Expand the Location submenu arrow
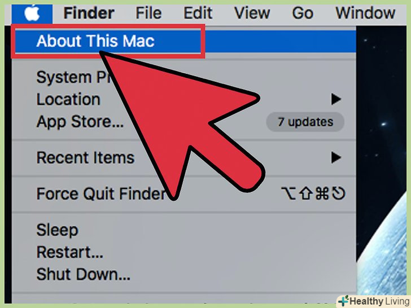The width and height of the screenshot is (411, 308). pyautogui.click(x=336, y=99)
